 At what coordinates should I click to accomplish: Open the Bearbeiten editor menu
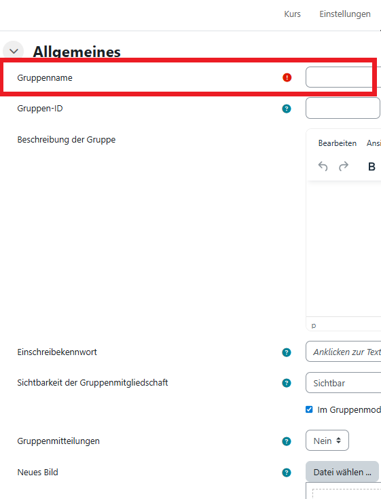point(338,143)
